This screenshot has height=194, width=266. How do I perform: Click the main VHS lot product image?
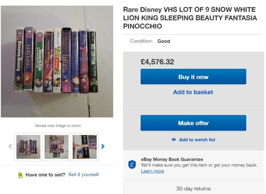coord(57,62)
